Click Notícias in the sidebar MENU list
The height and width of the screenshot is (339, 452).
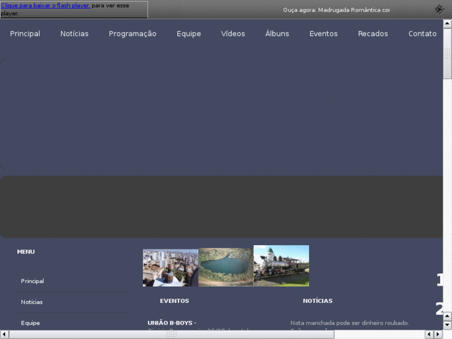[32, 302]
